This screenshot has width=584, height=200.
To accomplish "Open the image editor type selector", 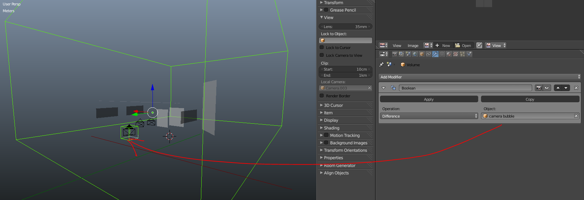I will point(384,45).
